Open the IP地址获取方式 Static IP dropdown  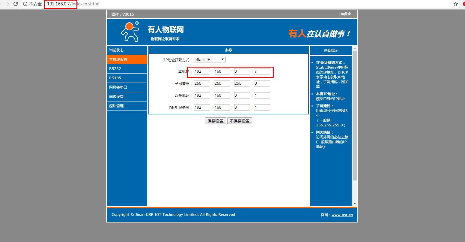point(210,59)
